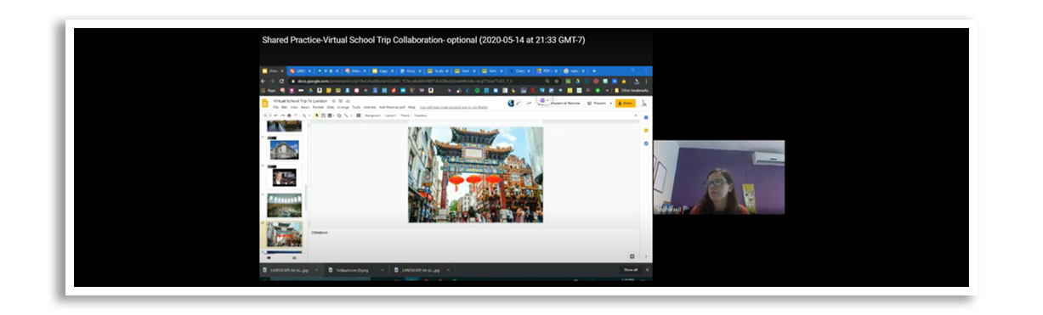The width and height of the screenshot is (1043, 315).
Task: Open a new Chrome tab
Action: coord(594,70)
